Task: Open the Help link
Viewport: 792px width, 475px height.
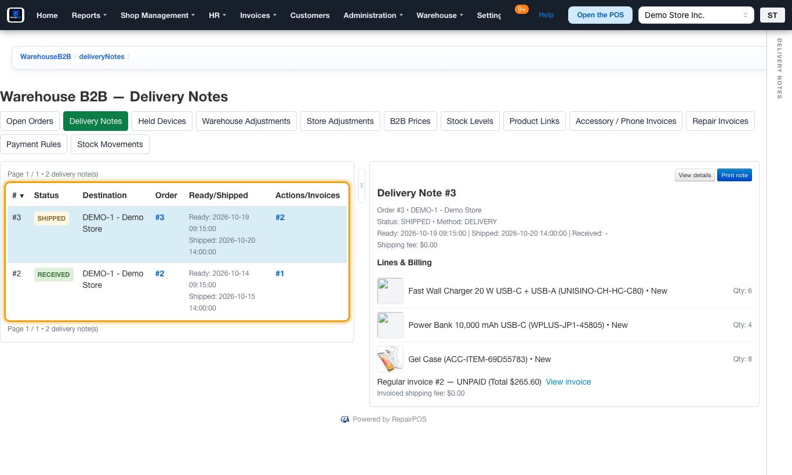Action: click(x=546, y=15)
